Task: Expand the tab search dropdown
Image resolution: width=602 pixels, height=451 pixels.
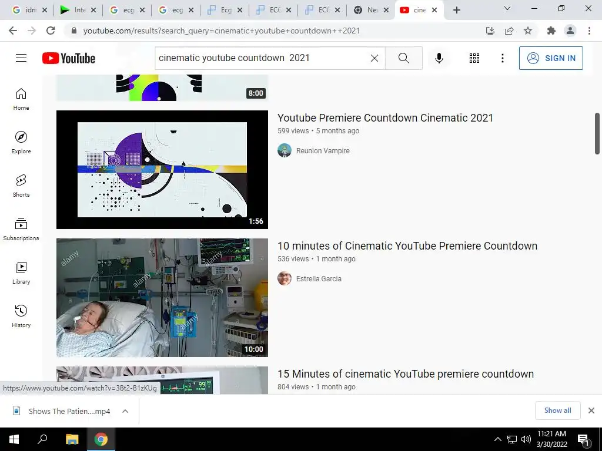Action: pos(507,8)
